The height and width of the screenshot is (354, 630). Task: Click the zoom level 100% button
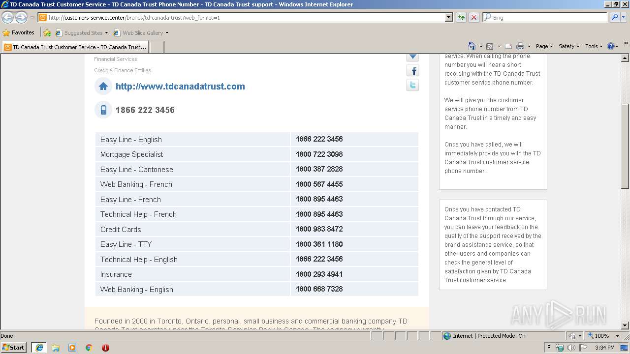point(601,336)
